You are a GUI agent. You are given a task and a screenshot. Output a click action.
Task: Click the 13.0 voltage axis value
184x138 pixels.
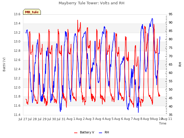(17, 41)
